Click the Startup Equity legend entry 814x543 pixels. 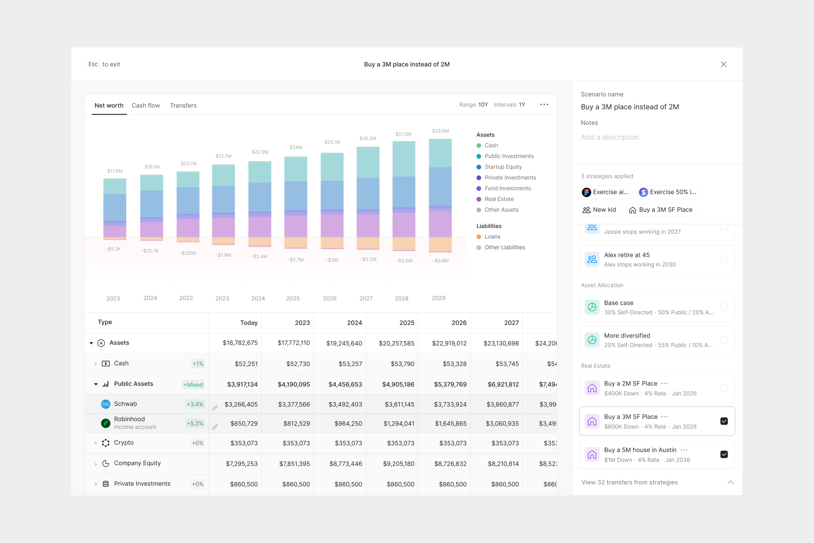coord(499,167)
